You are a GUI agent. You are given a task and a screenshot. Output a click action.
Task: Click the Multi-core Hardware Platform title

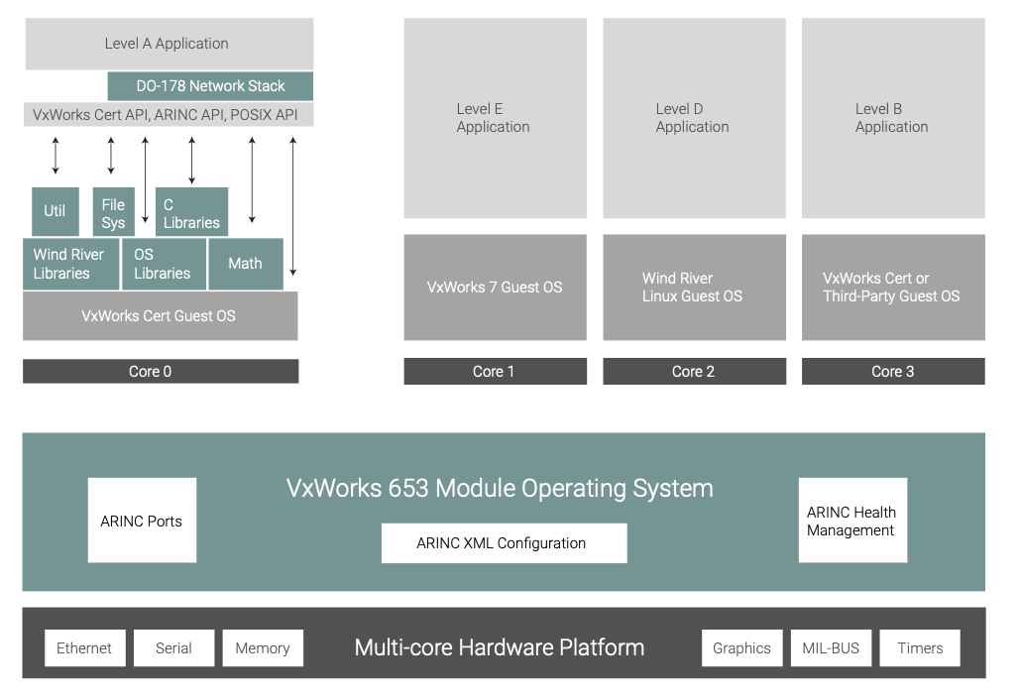(500, 647)
